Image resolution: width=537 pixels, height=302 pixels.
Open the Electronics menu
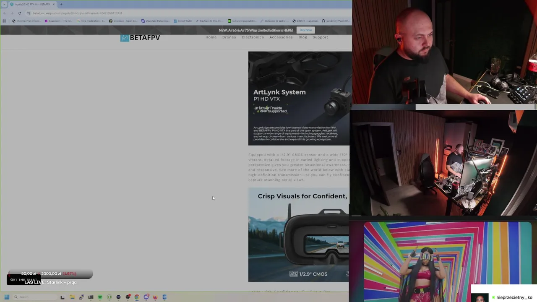tap(253, 37)
